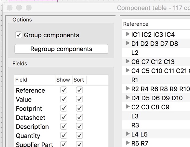This screenshot has height=147, width=190.
Task: Toggle Sort checkbox for Datasheet field
Action: click(79, 117)
